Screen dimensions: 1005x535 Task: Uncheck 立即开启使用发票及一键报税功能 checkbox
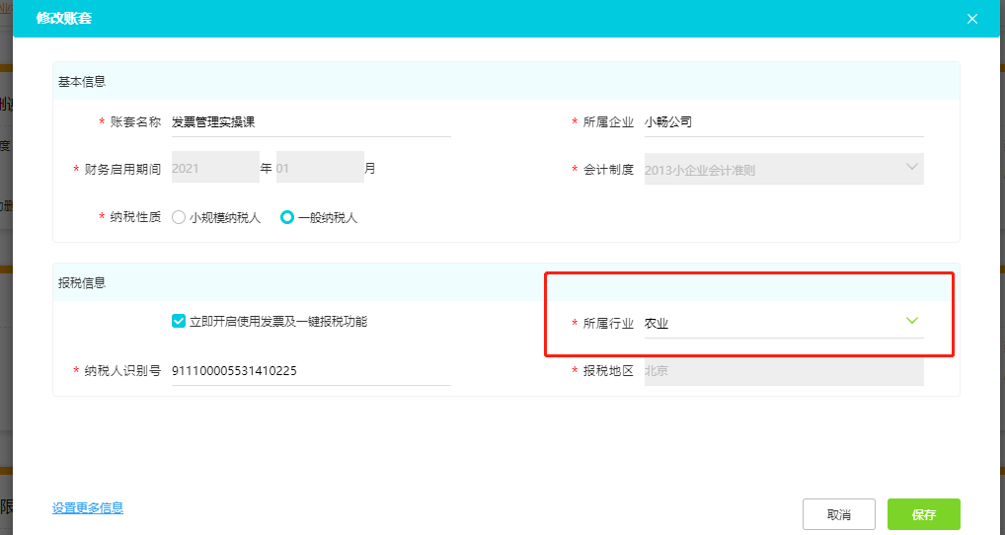coord(179,321)
